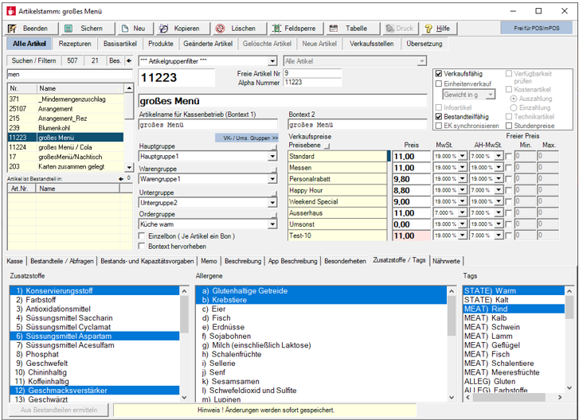Click the 507 count button

pos(72,60)
